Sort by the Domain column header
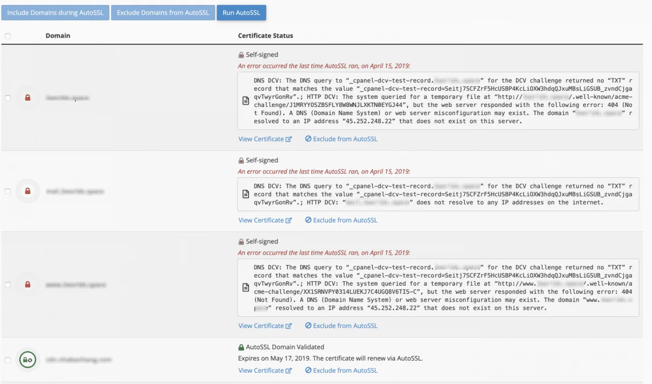Image resolution: width=652 pixels, height=384 pixels. (x=58, y=36)
